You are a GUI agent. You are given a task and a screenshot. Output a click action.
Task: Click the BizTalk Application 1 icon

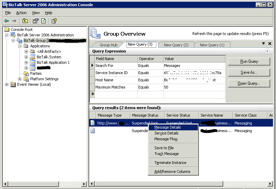[33, 62]
